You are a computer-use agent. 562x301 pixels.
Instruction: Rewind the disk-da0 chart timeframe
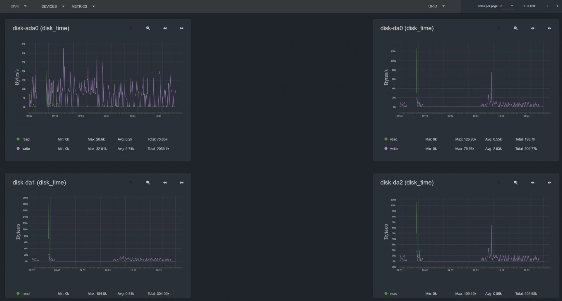pyautogui.click(x=532, y=28)
